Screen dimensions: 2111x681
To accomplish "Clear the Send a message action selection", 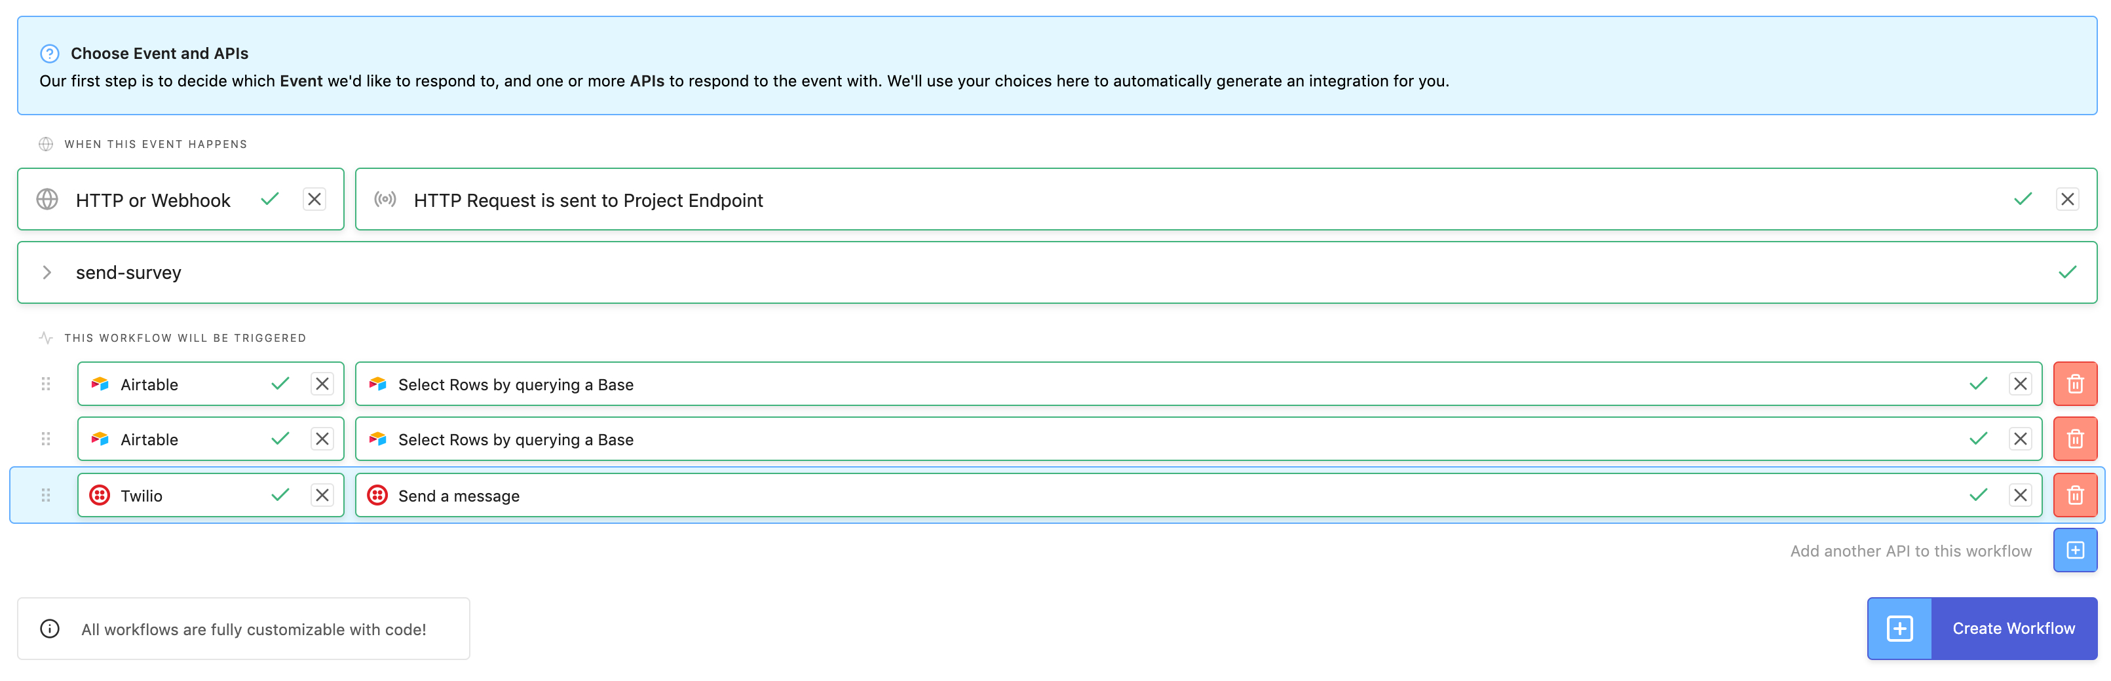I will tap(2020, 495).
